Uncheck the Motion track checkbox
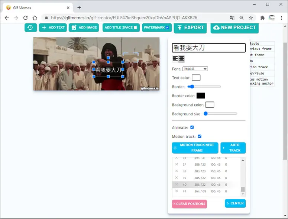The height and width of the screenshot is (219, 288). (x=200, y=136)
